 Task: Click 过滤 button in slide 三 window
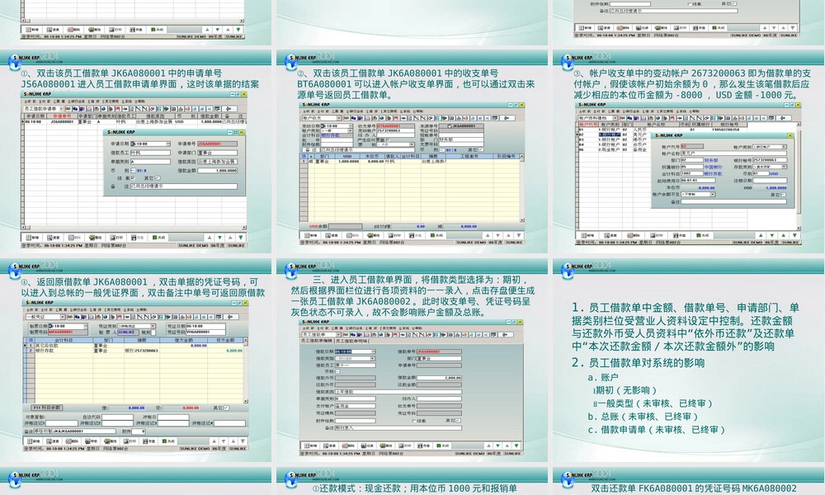pos(367,445)
